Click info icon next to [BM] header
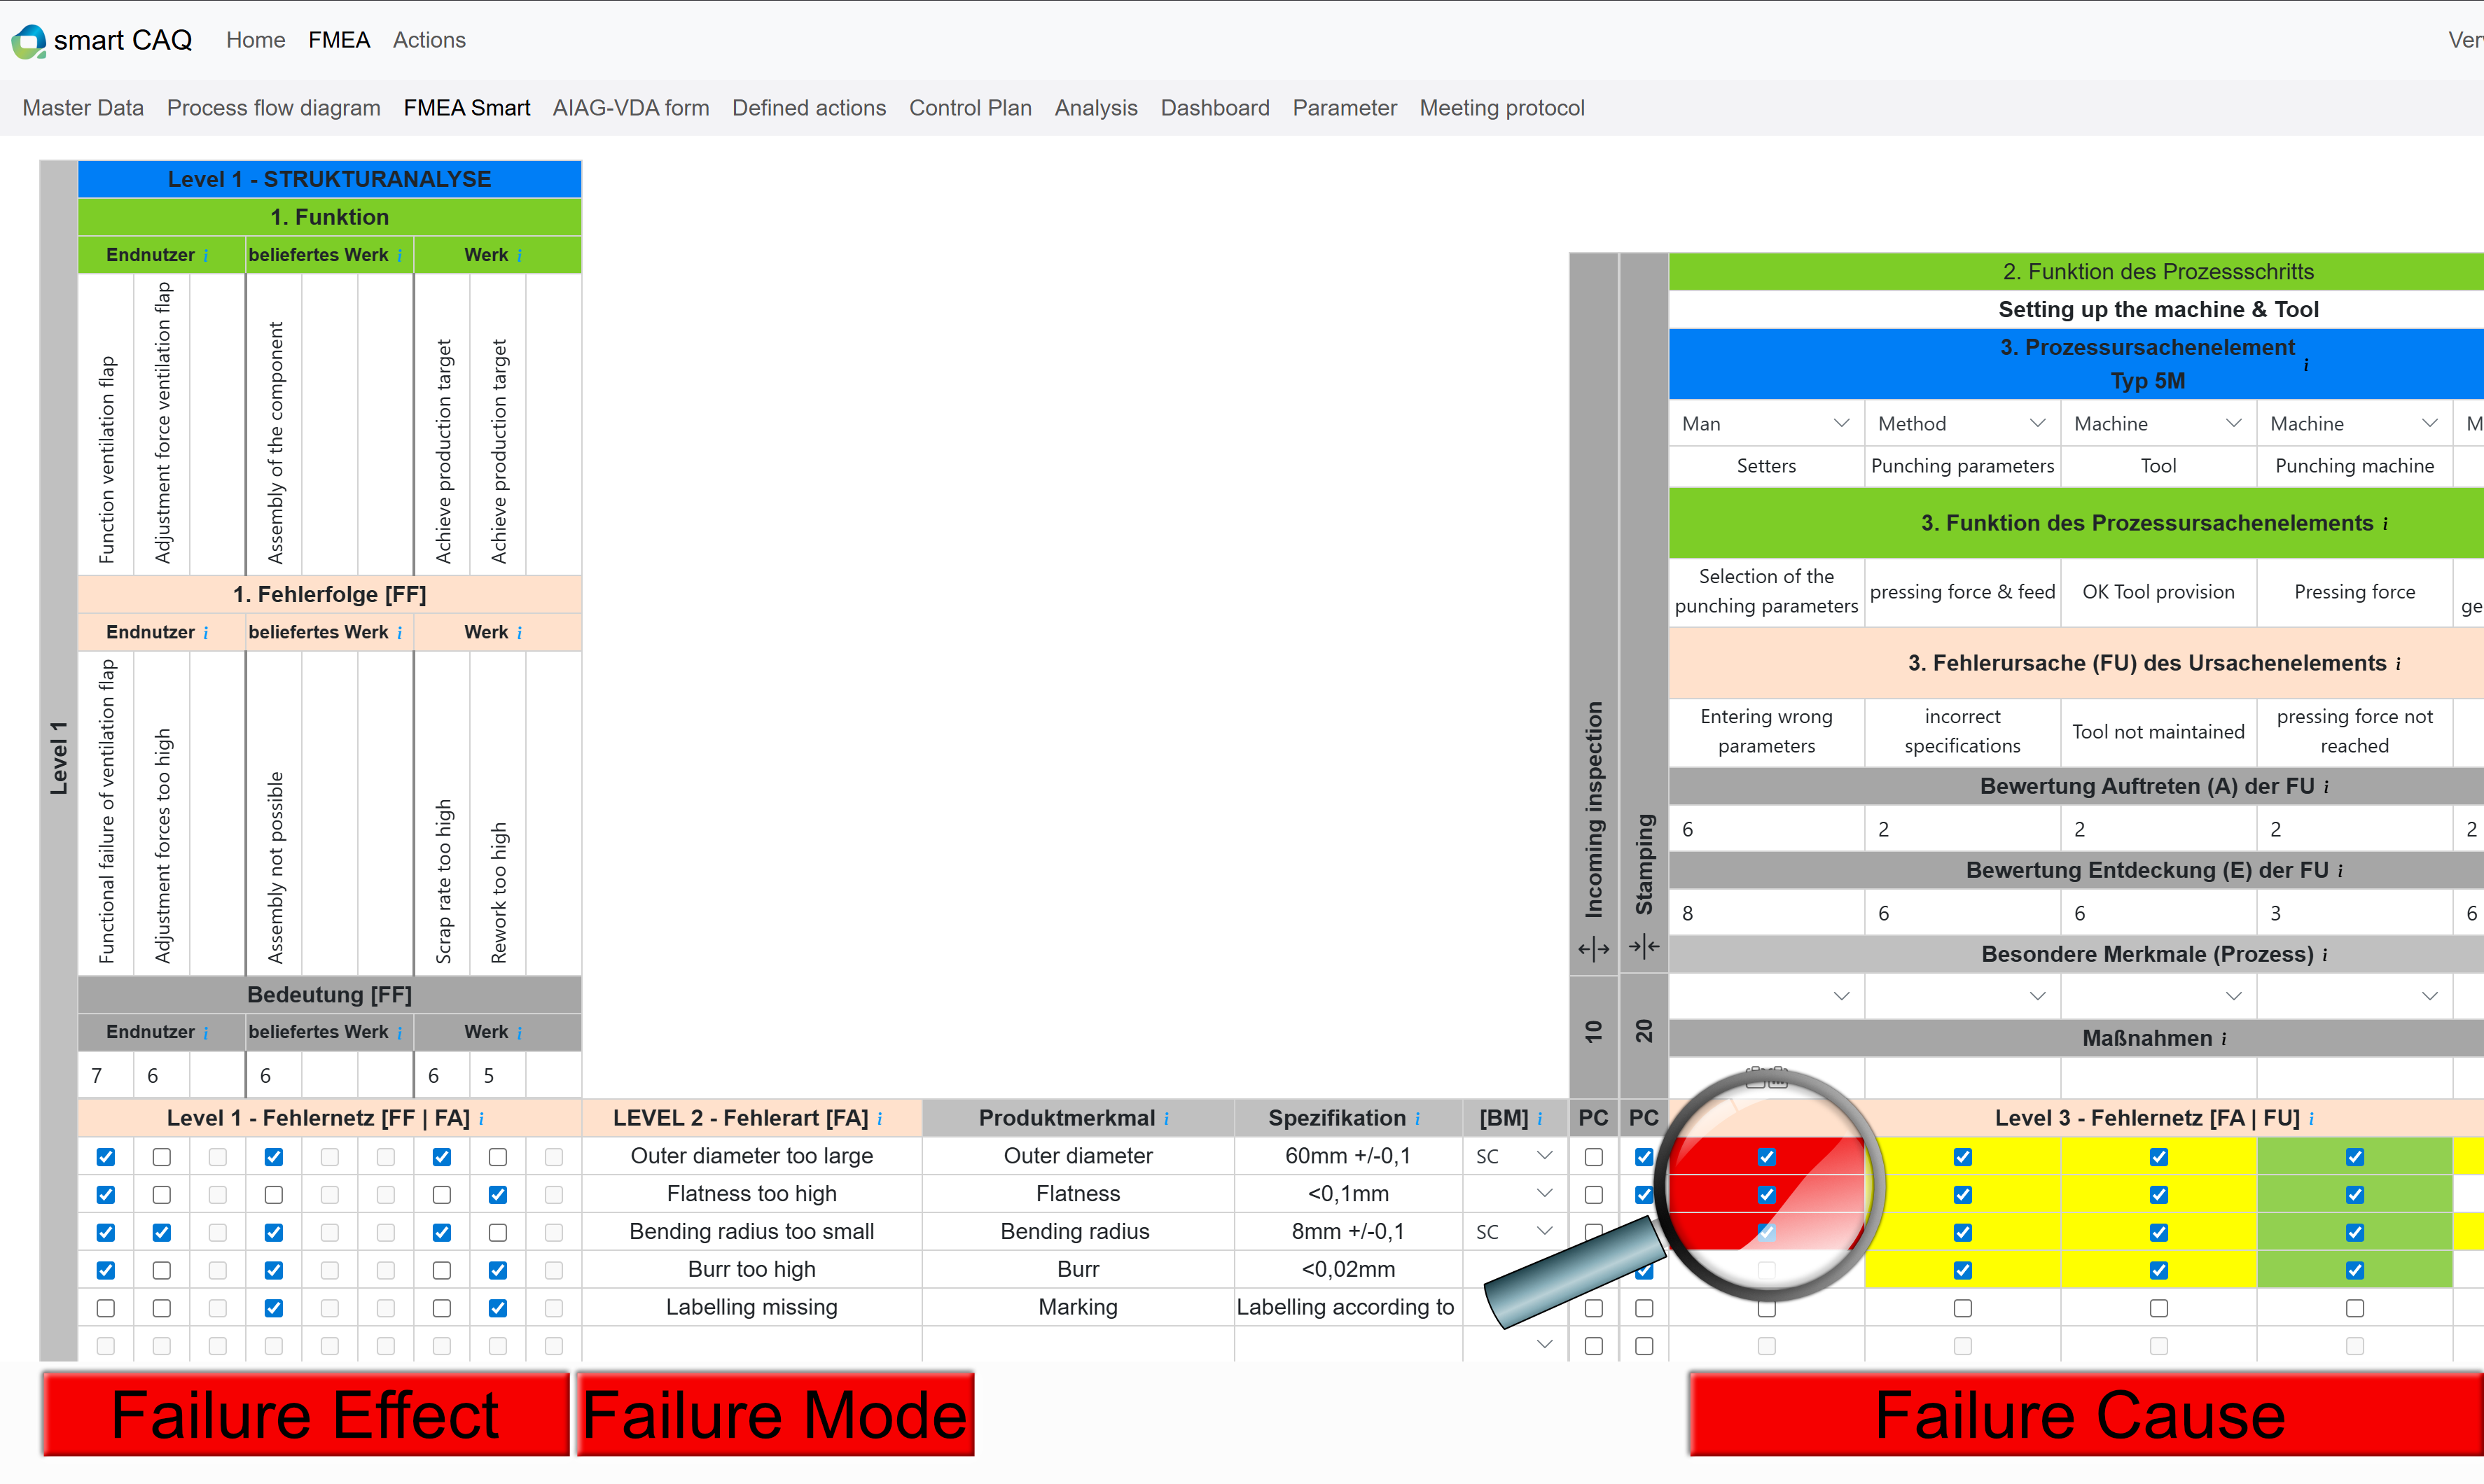2484x1484 pixels. pyautogui.click(x=1539, y=1119)
